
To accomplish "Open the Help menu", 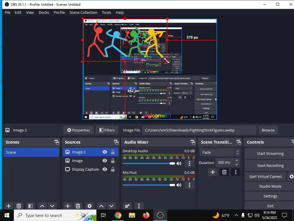I will pos(120,12).
